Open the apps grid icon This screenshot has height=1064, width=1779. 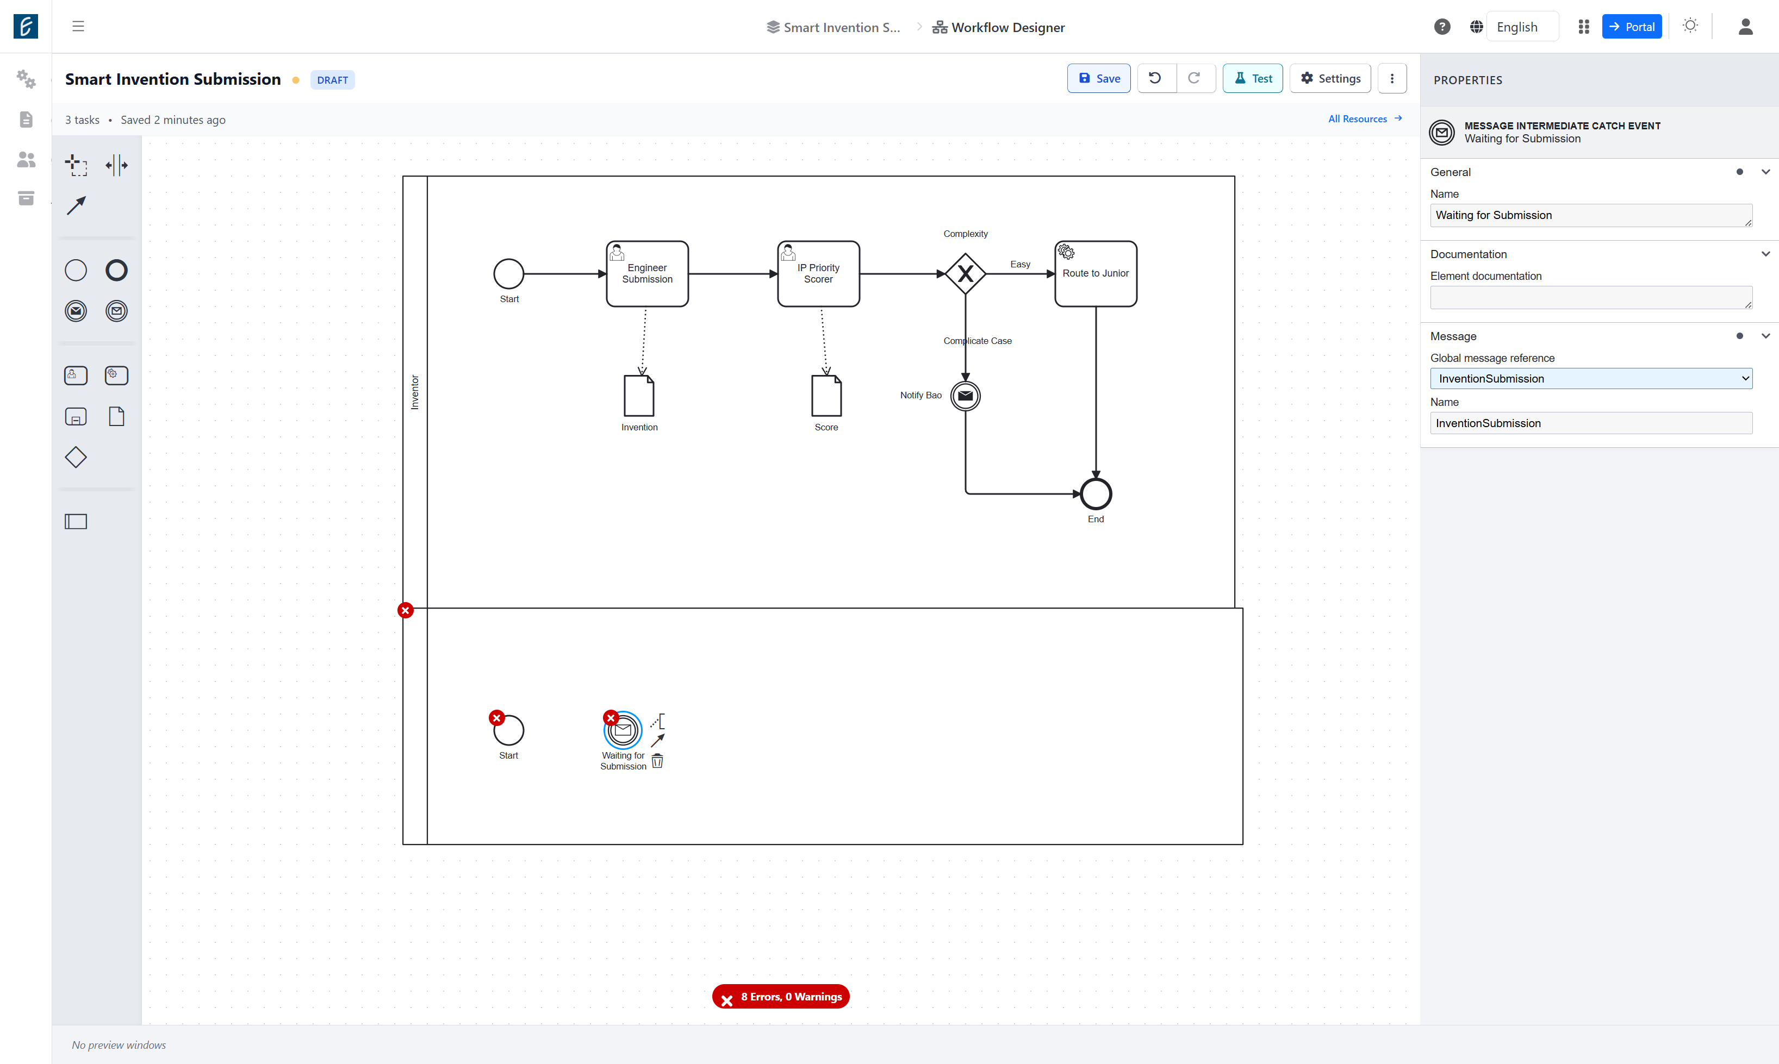[x=1583, y=27]
